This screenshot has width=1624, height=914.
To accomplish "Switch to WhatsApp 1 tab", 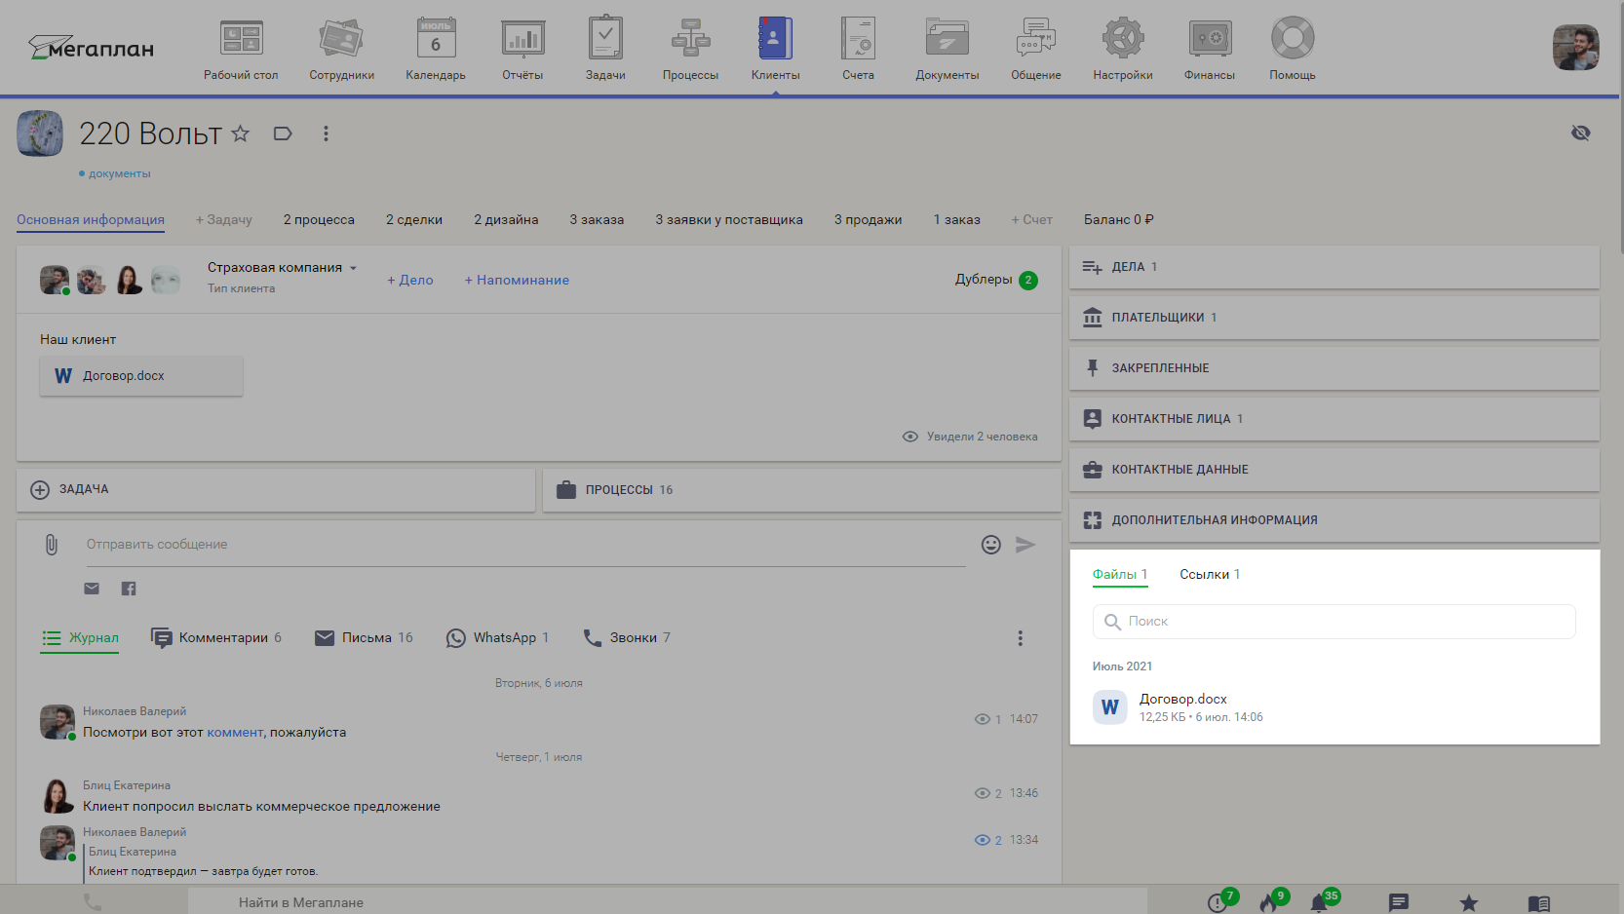I will click(497, 638).
